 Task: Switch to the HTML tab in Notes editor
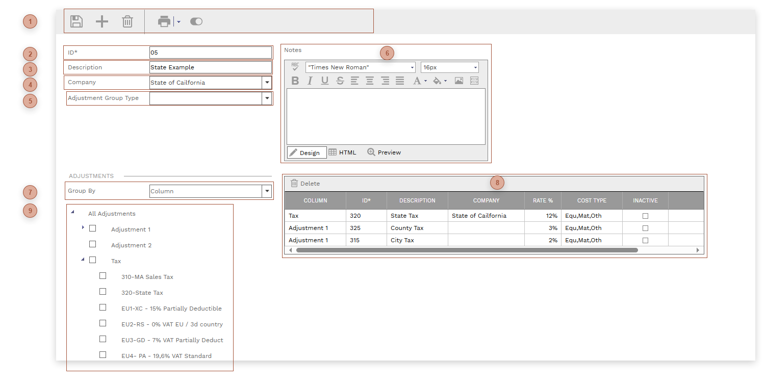(x=343, y=152)
